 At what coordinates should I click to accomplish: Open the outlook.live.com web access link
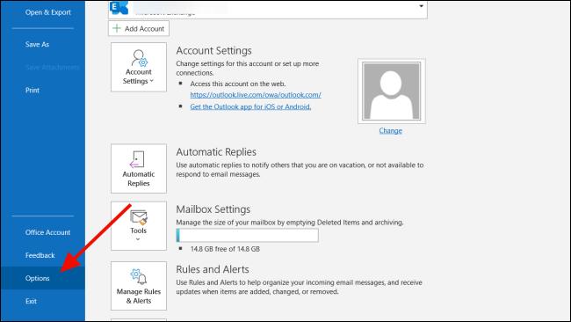[256, 95]
